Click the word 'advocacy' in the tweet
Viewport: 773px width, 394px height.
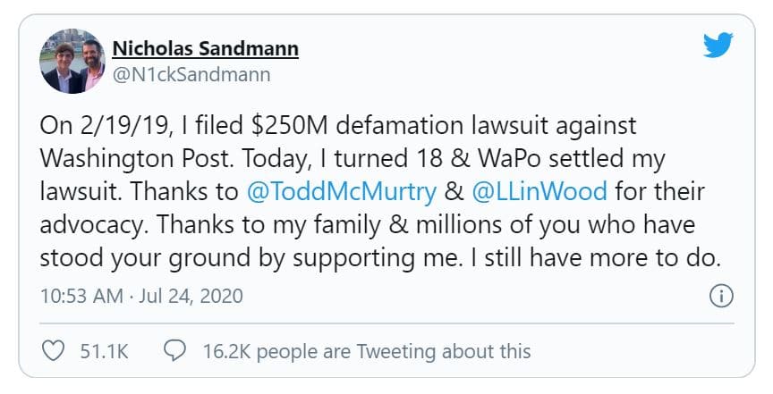[x=94, y=225]
